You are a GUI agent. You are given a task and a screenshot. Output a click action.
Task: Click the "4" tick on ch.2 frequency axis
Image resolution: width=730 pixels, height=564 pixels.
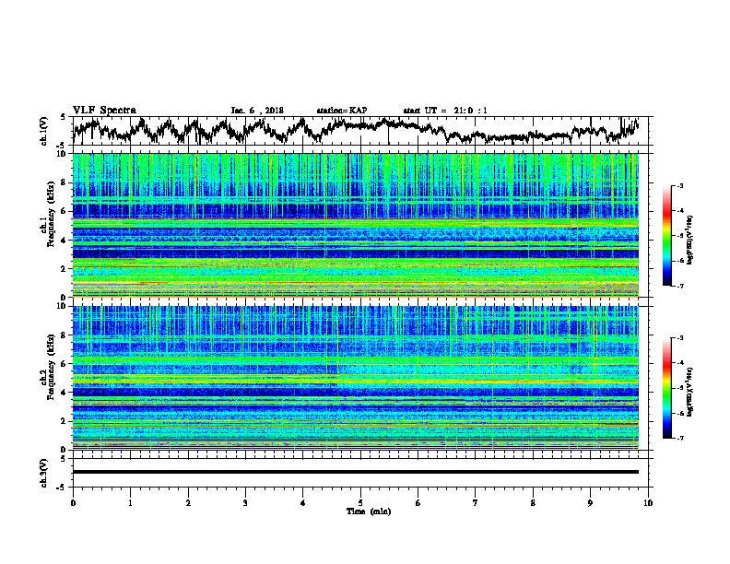point(65,393)
